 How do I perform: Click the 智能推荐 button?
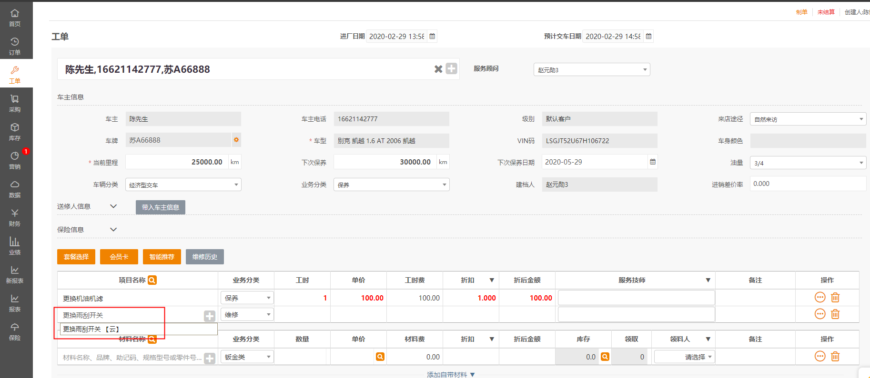pyautogui.click(x=162, y=257)
